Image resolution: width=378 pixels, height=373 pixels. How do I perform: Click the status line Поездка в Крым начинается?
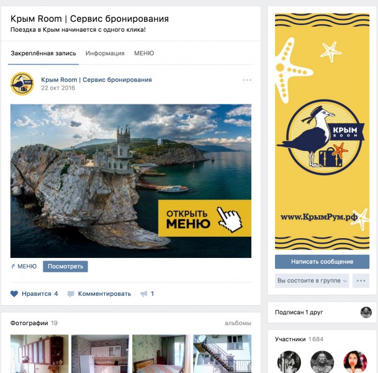click(78, 30)
